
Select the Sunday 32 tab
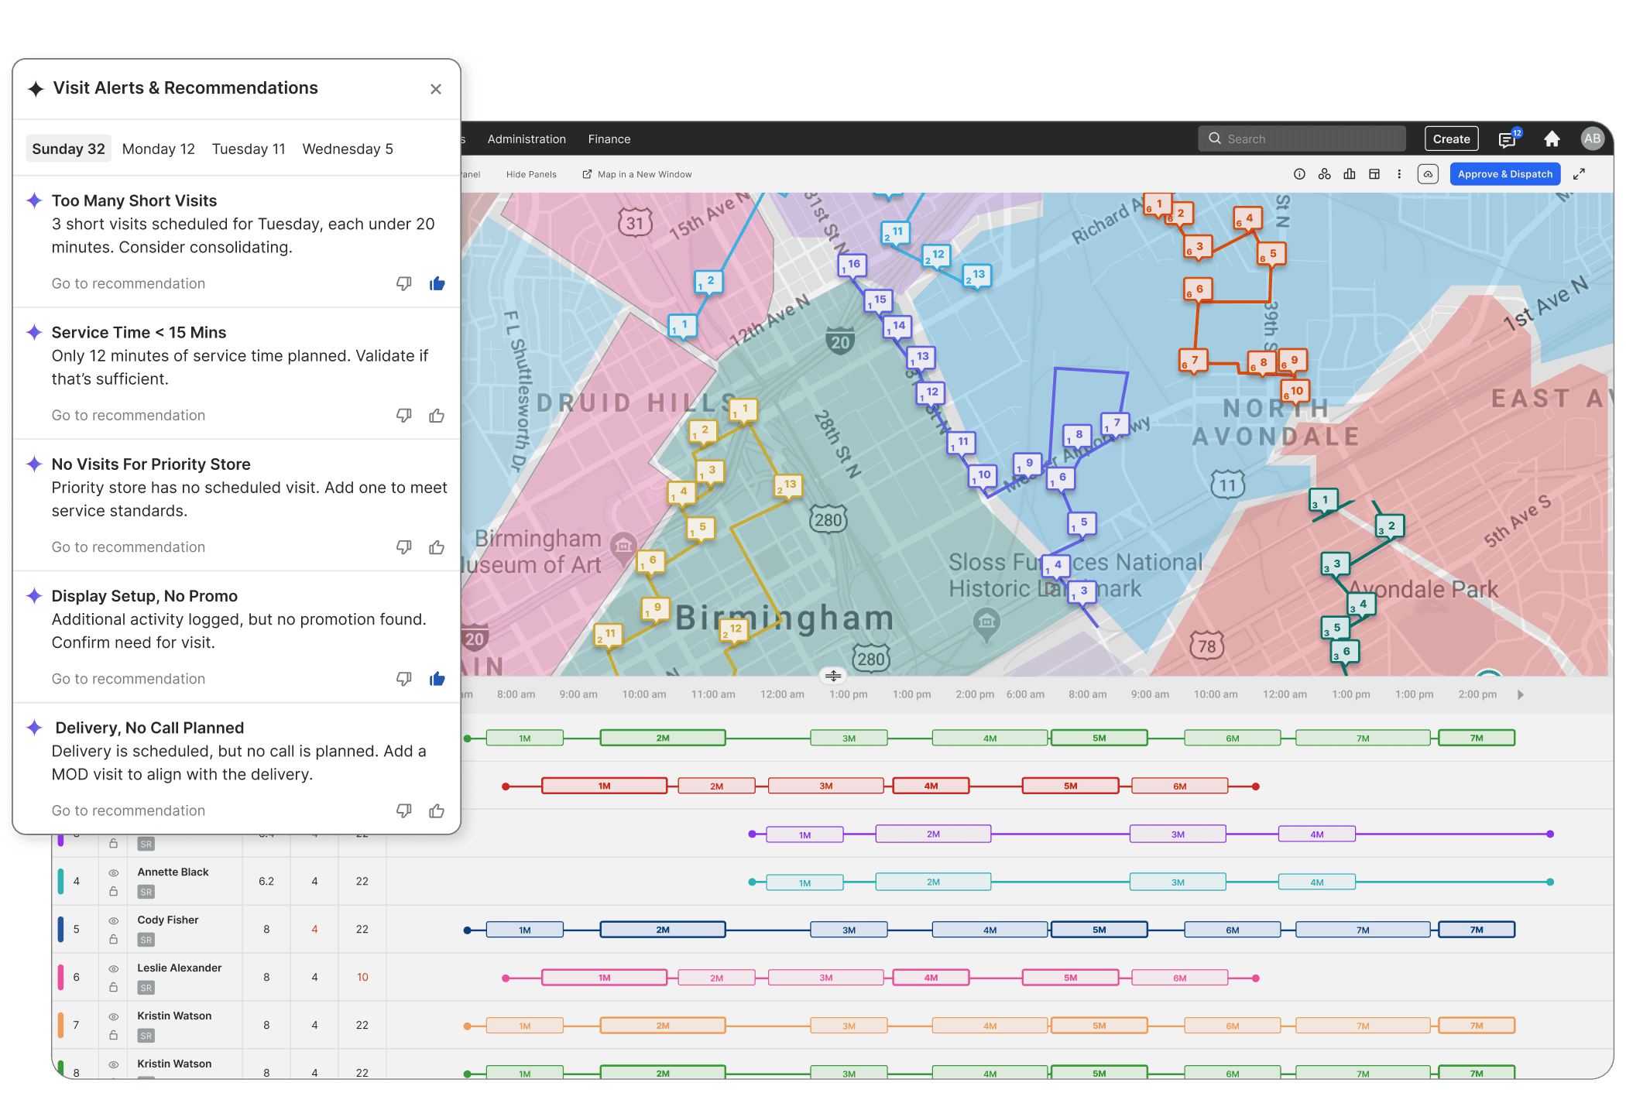(68, 149)
